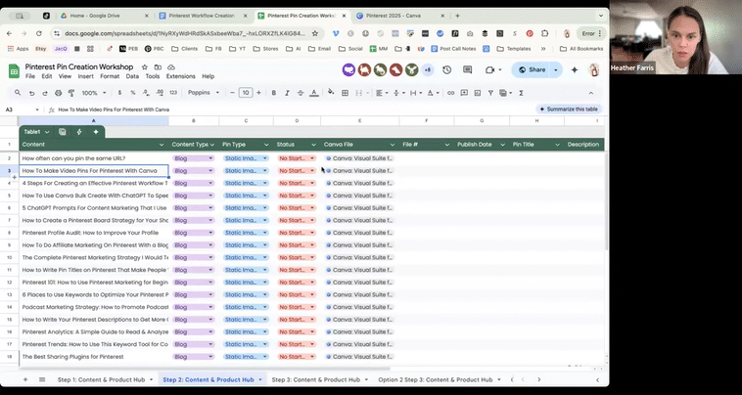742x395 pixels.
Task: Select the paint format tool
Action: tap(71, 93)
